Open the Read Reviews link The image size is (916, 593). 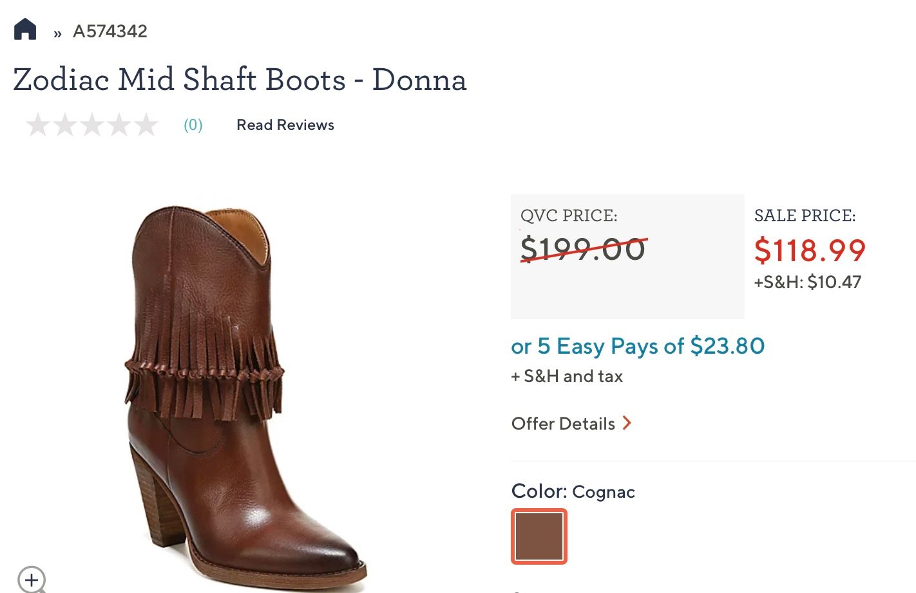tap(285, 125)
